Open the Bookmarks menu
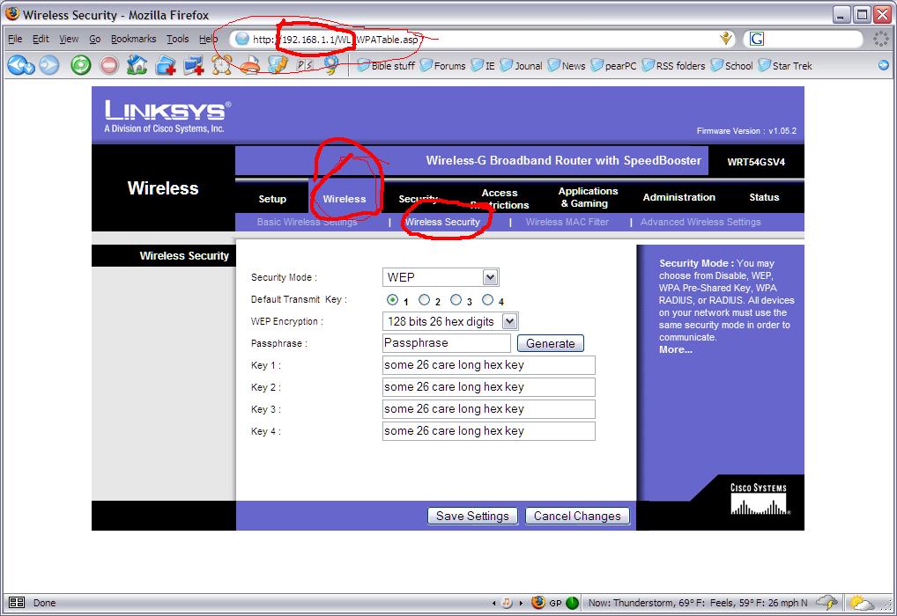This screenshot has height=616, width=897. click(133, 39)
